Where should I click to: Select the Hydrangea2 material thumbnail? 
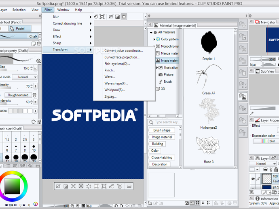(209, 111)
